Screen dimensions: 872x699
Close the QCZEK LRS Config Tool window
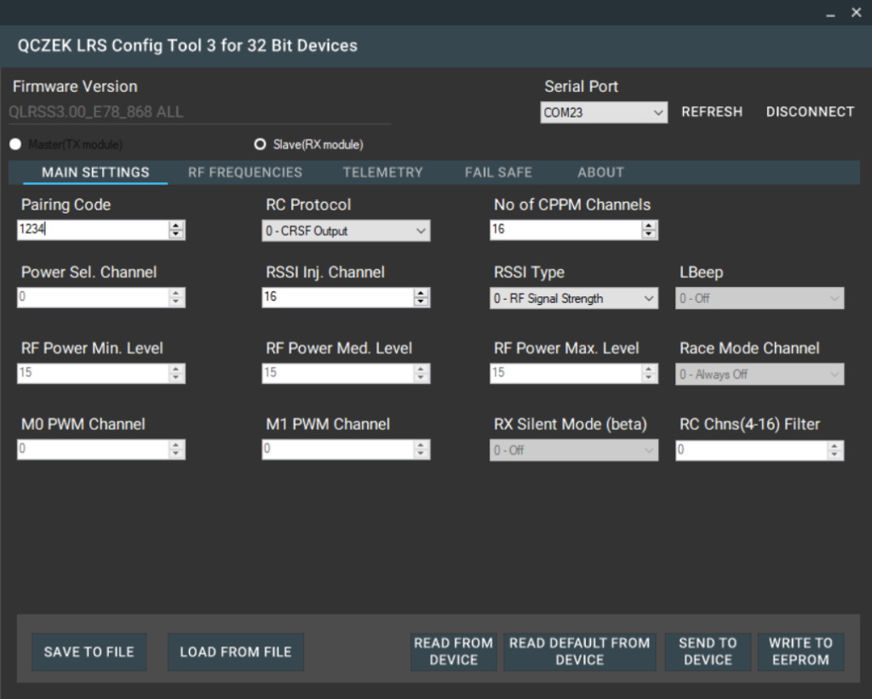857,12
